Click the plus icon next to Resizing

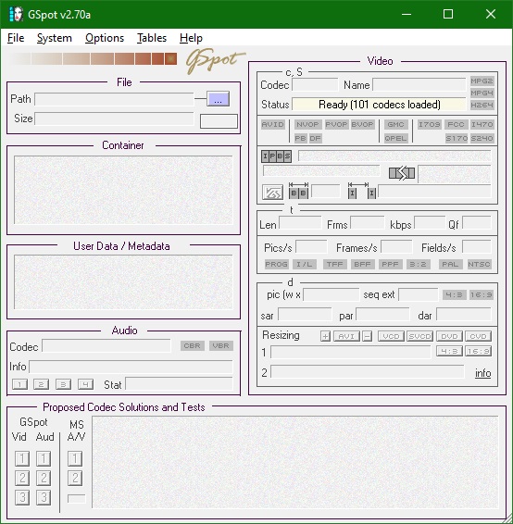tap(325, 336)
